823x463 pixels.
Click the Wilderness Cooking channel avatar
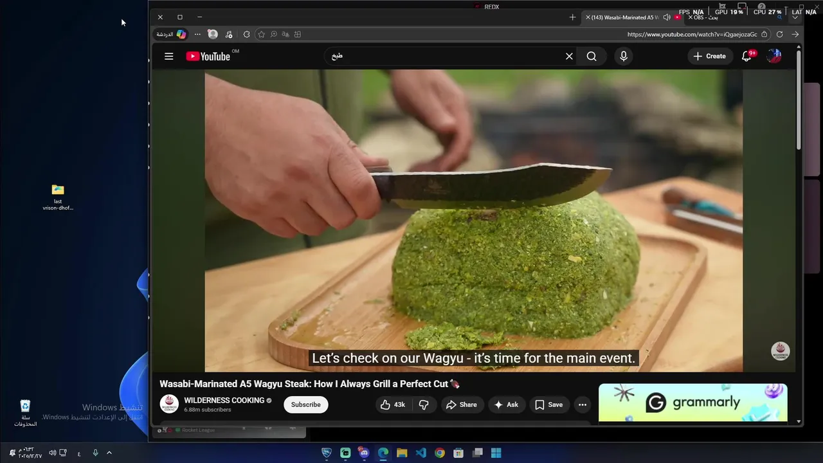click(169, 404)
